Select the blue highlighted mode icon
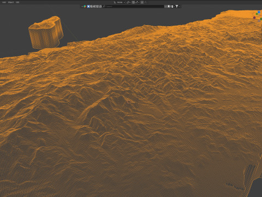Screen dimensions: 262x197 (88, 7)
